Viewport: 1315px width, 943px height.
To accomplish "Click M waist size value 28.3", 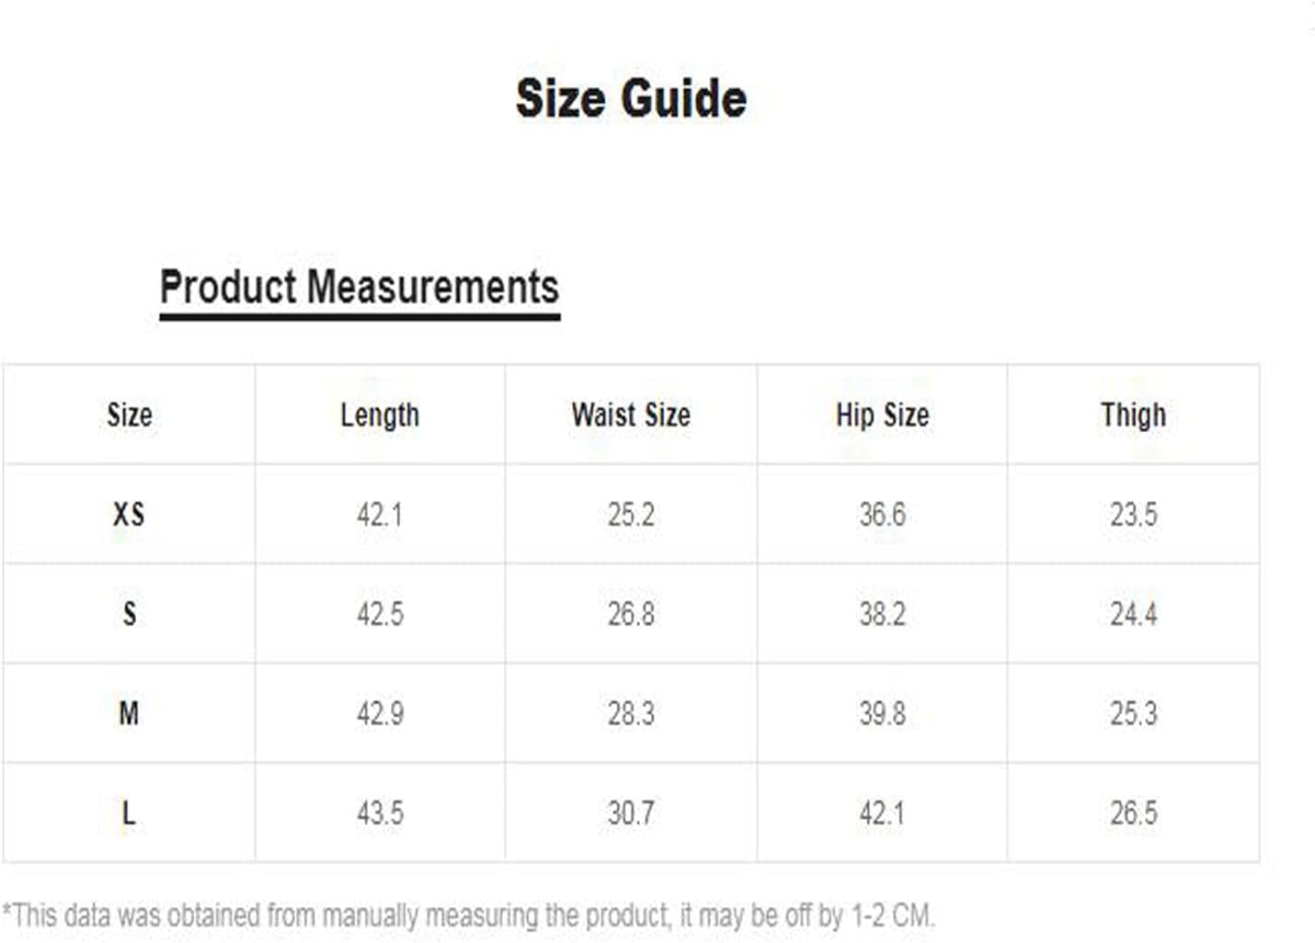I will 631,713.
